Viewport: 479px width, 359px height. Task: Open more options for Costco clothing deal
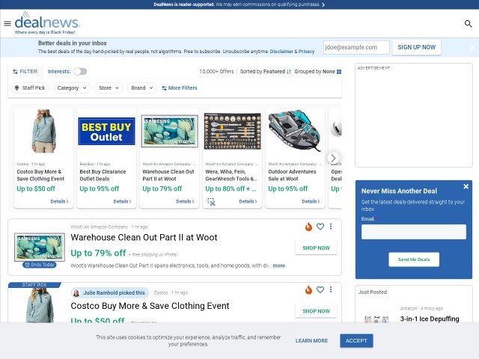(331, 289)
